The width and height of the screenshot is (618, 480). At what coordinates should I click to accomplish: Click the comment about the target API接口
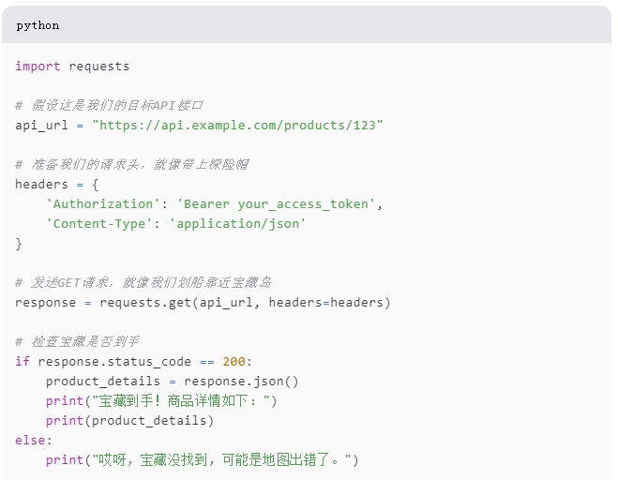(x=109, y=106)
